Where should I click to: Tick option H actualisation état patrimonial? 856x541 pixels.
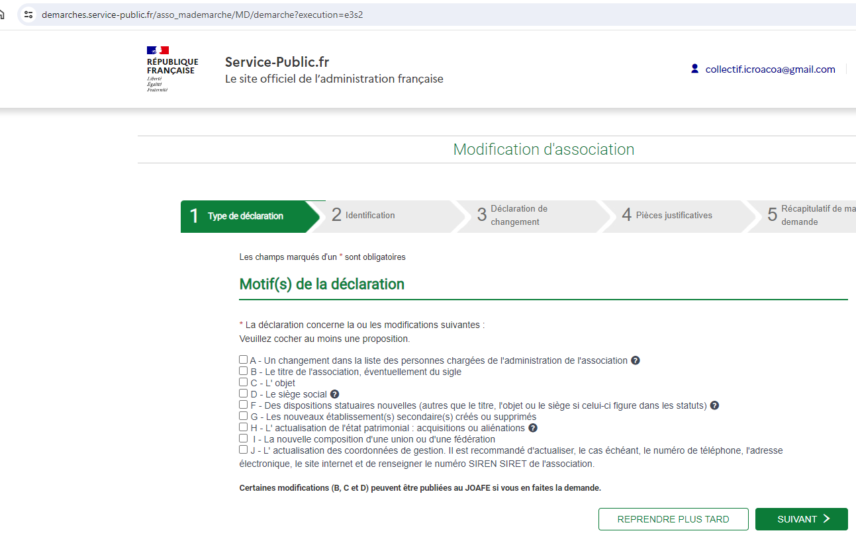pyautogui.click(x=244, y=427)
